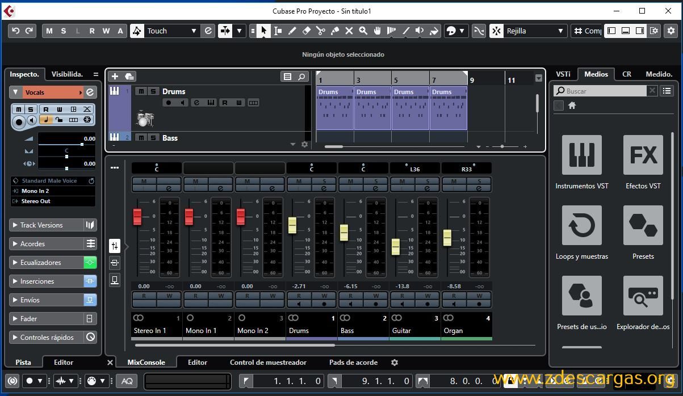Select the hand Time Warp tool
This screenshot has height=396, width=683.
(378, 31)
